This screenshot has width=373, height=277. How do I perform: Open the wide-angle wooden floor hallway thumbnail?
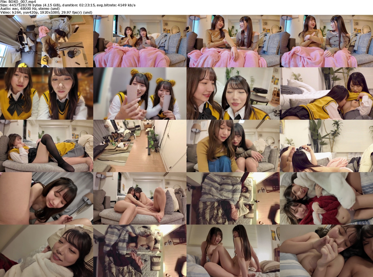(x=140, y=146)
